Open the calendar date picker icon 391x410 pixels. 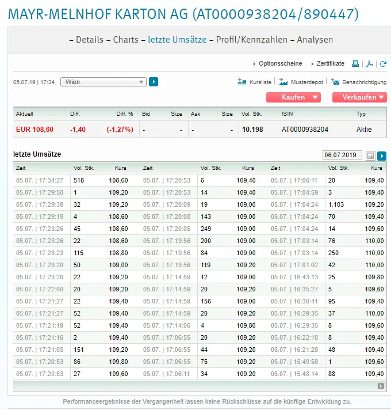coord(370,156)
